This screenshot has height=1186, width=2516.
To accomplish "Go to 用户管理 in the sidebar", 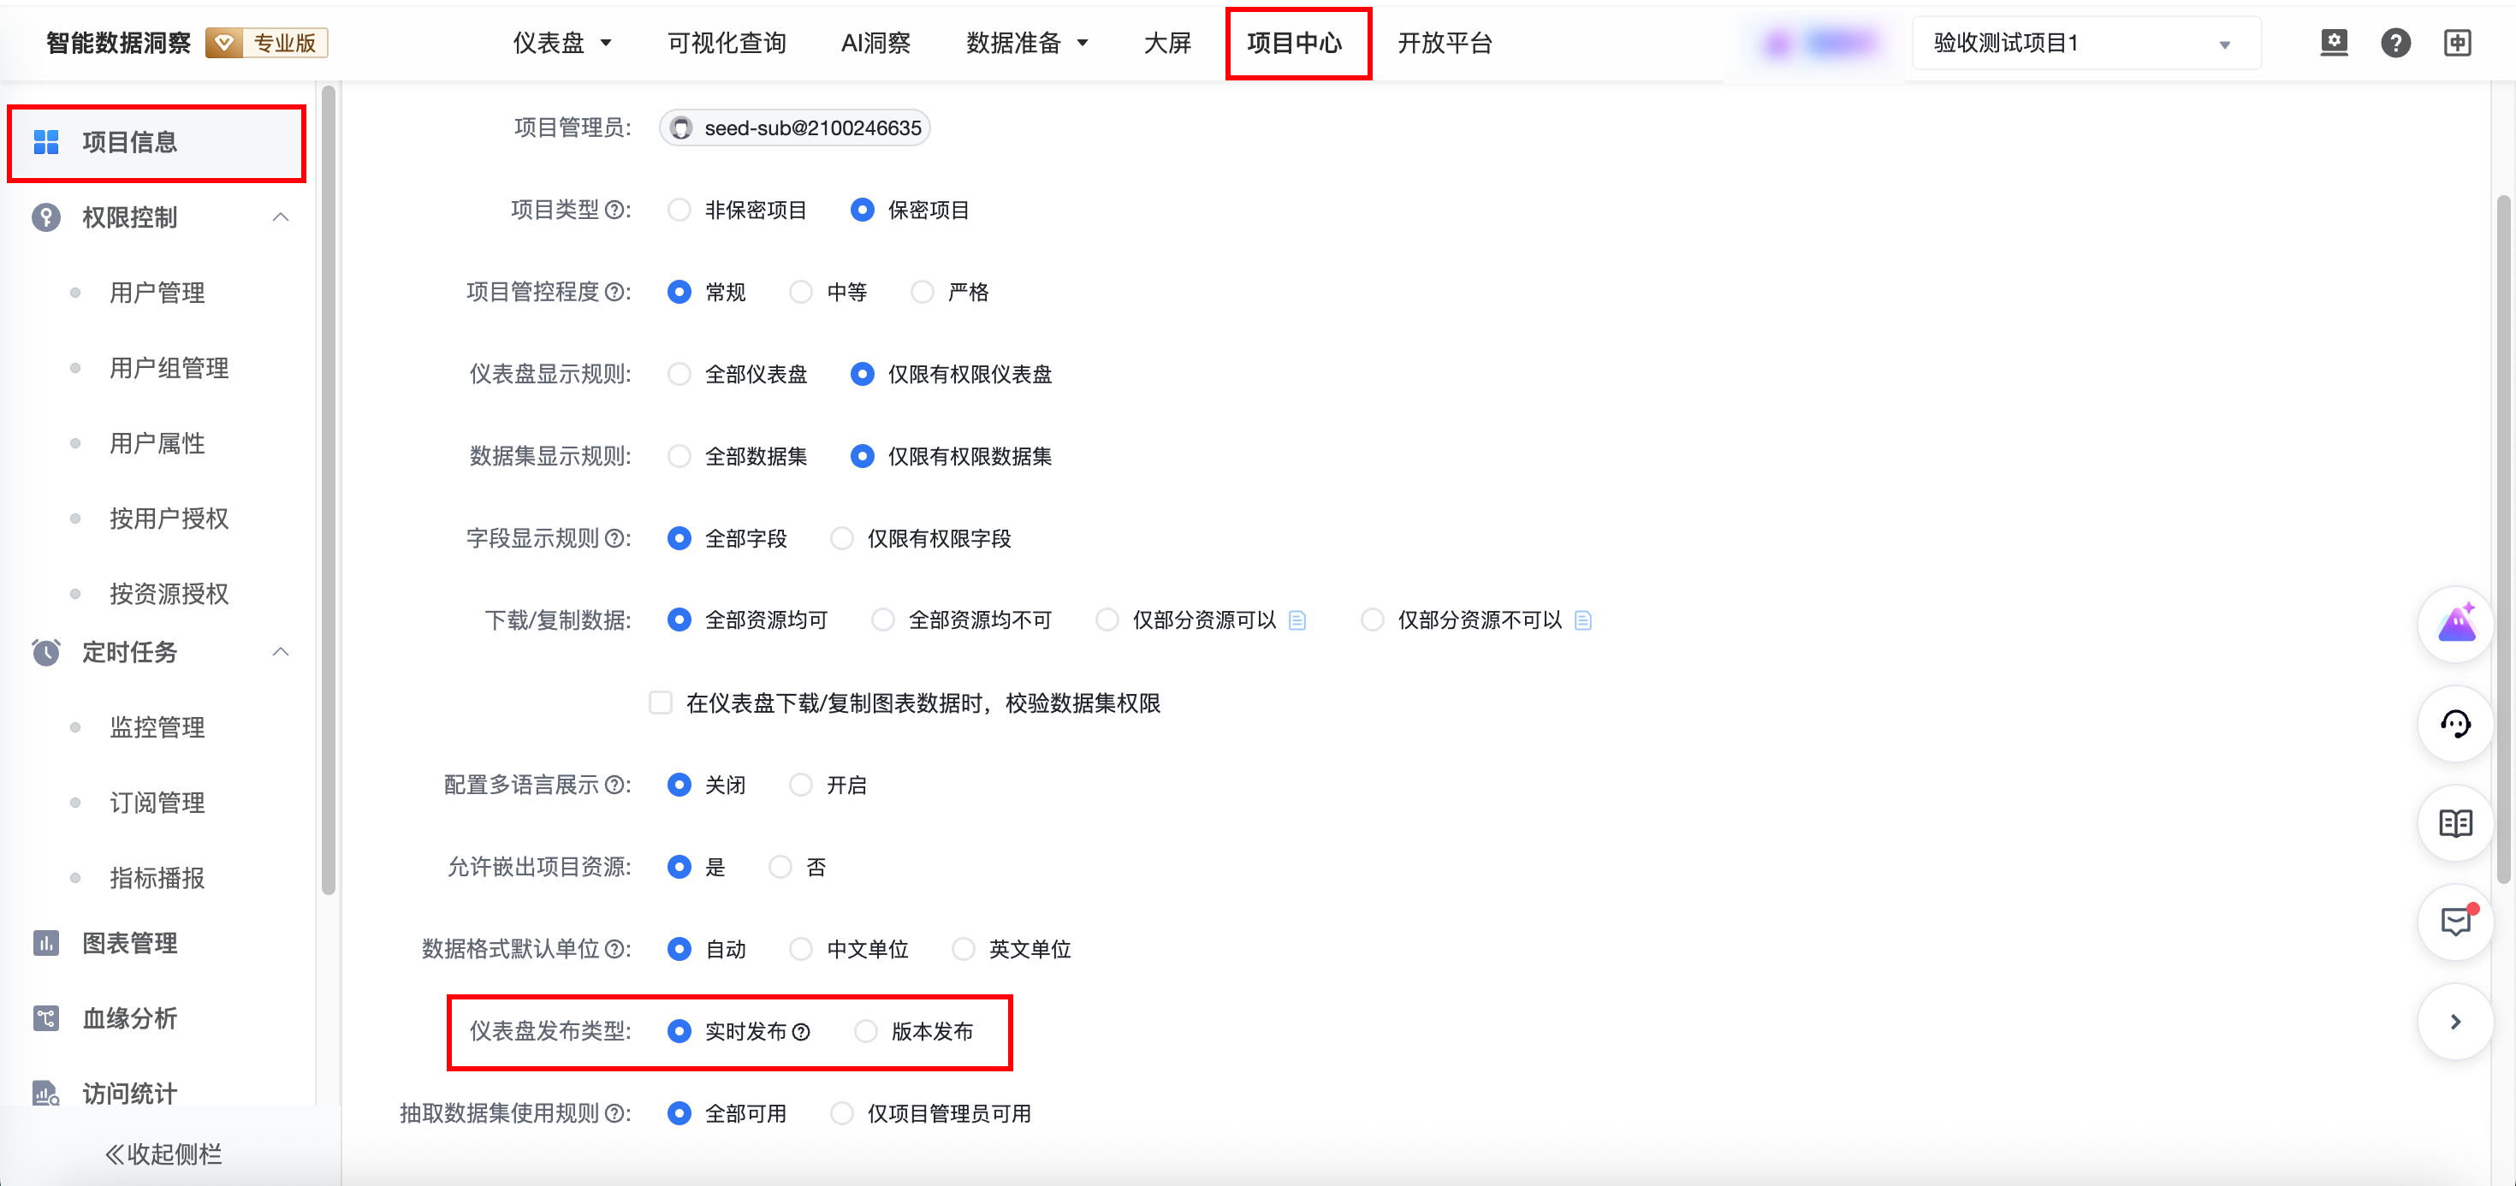I will [157, 292].
